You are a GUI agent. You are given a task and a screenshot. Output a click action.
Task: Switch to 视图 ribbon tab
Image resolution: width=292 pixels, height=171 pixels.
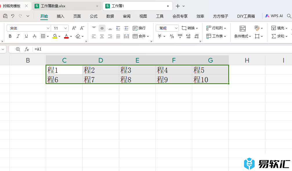(x=143, y=16)
